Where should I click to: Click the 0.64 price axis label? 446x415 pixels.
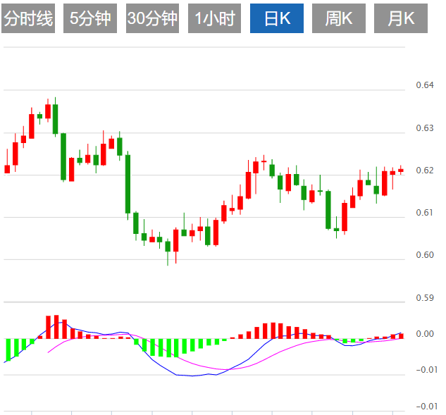(425, 85)
